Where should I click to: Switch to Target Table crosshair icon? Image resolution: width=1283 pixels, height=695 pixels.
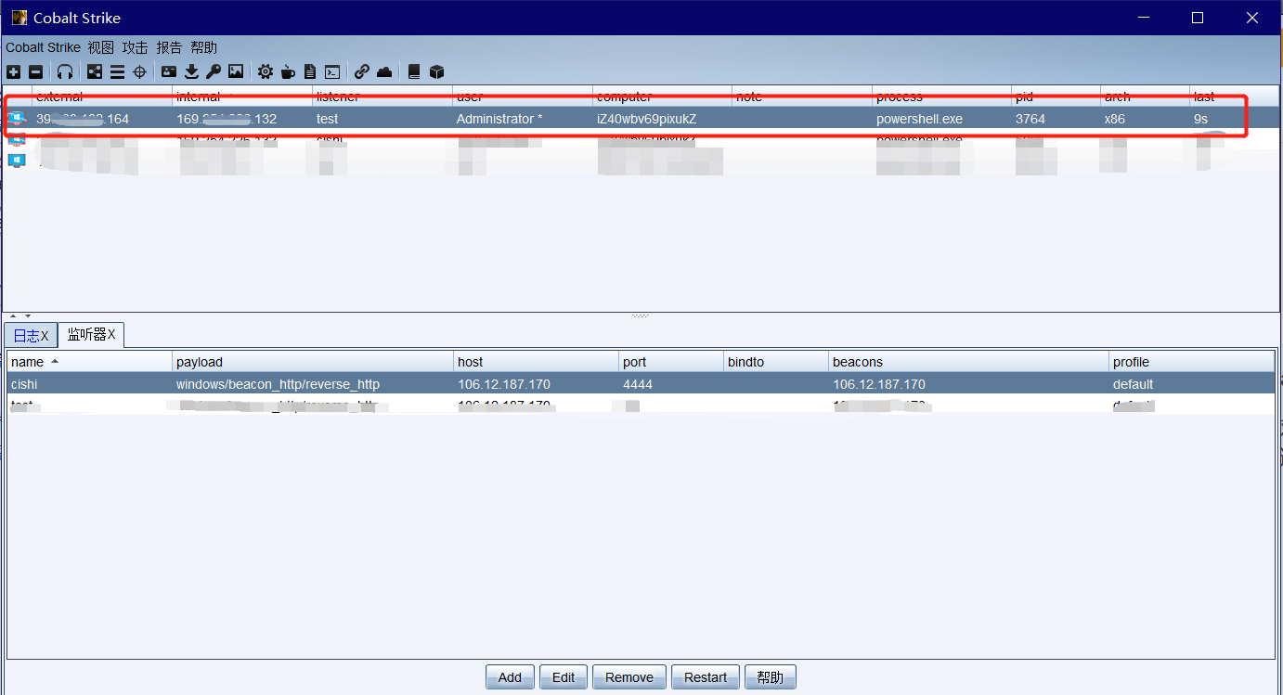139,71
